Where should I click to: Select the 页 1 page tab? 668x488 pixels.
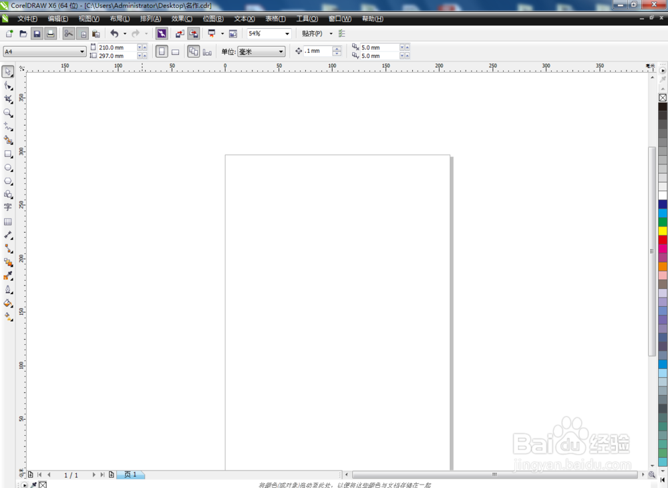(130, 475)
